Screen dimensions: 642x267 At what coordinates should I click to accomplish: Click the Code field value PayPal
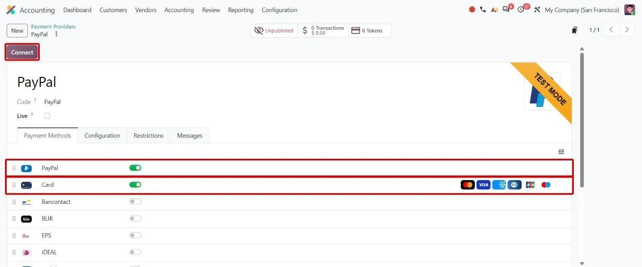pyautogui.click(x=53, y=102)
